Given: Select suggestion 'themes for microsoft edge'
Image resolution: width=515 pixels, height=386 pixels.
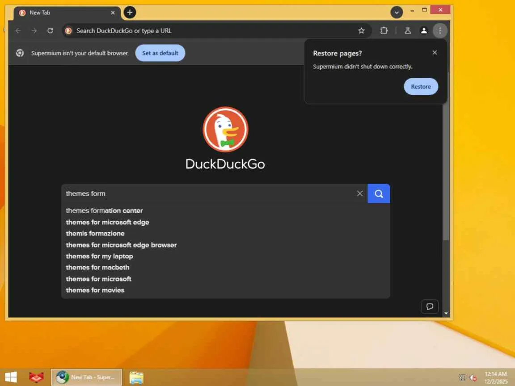Looking at the screenshot, I should (225, 222).
